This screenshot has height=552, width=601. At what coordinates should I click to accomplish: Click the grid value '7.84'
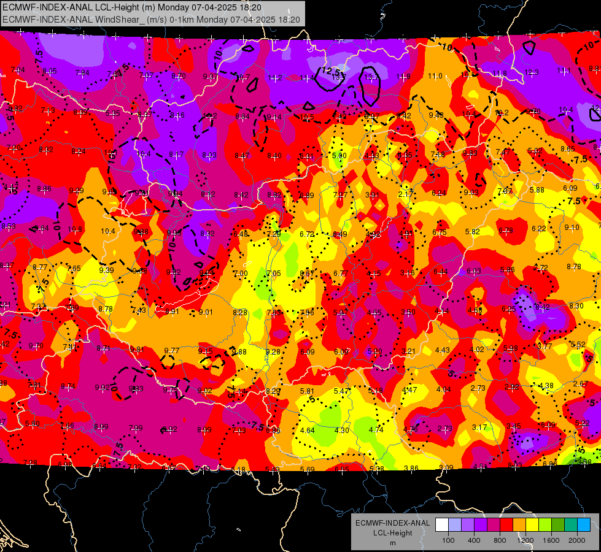pos(82,73)
